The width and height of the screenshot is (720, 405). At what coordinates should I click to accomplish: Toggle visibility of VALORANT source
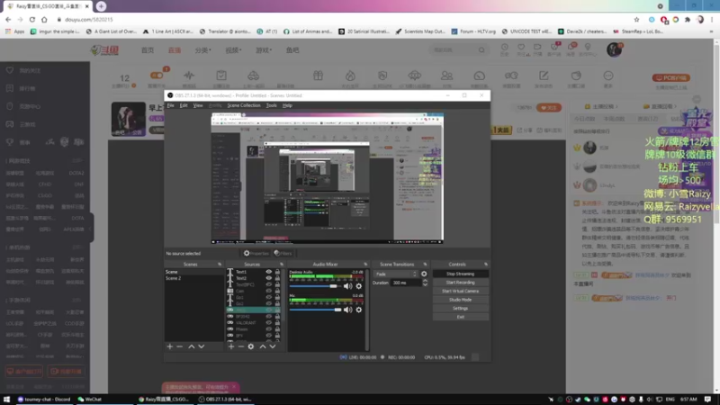268,323
